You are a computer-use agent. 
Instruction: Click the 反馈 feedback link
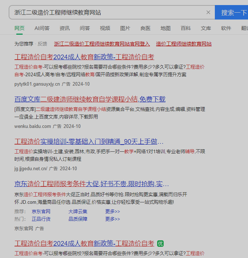42,44
